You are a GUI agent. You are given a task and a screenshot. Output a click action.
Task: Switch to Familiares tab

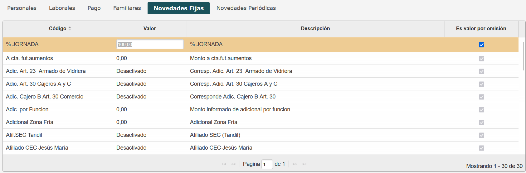[127, 8]
